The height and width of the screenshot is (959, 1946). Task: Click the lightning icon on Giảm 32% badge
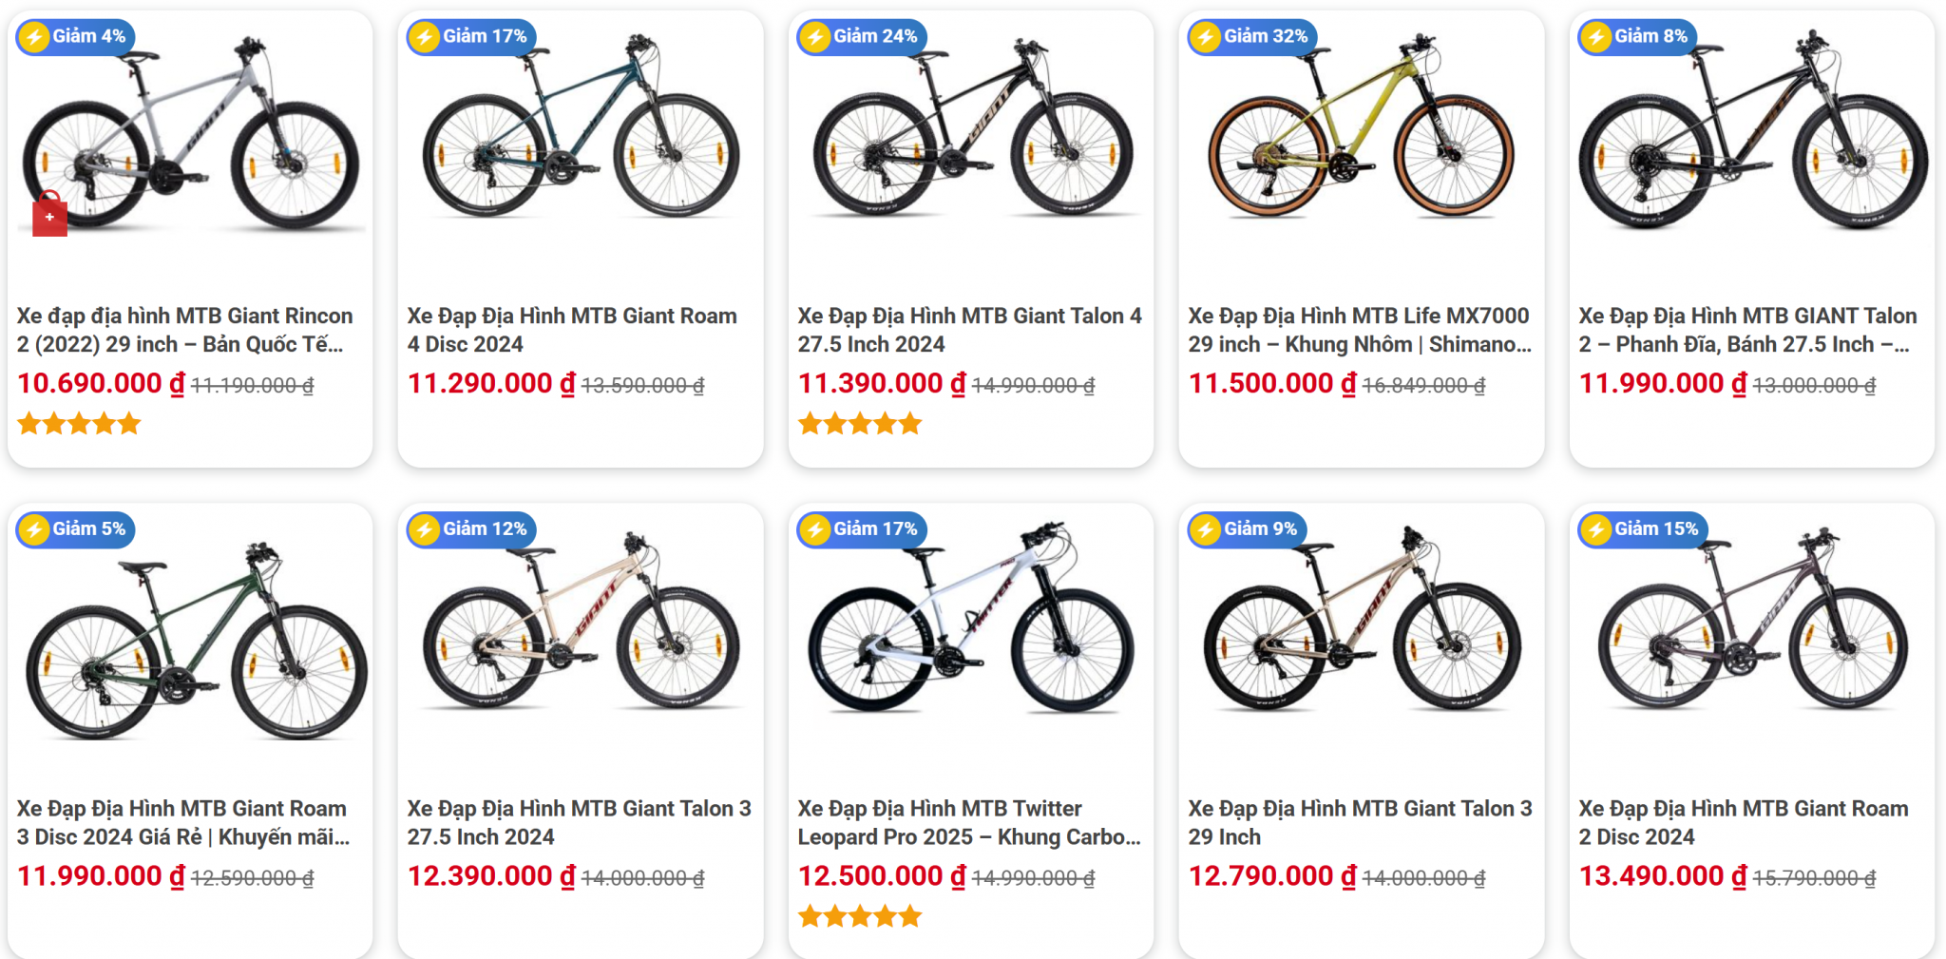[1206, 37]
